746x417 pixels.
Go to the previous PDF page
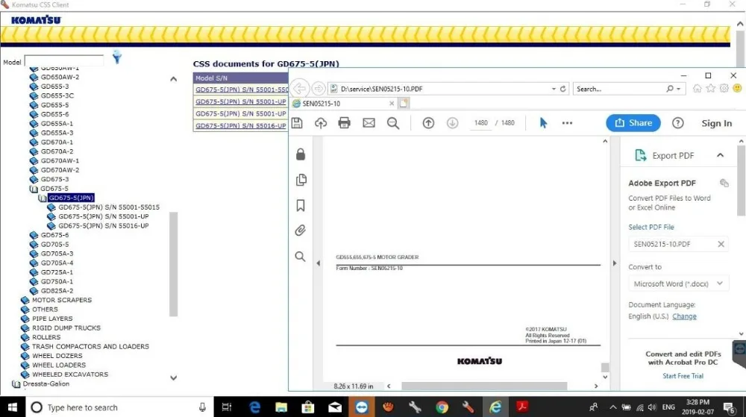(x=428, y=123)
